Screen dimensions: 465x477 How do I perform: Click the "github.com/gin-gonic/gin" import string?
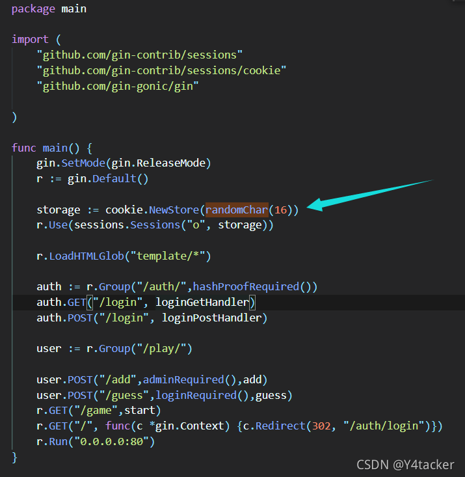pyautogui.click(x=118, y=87)
